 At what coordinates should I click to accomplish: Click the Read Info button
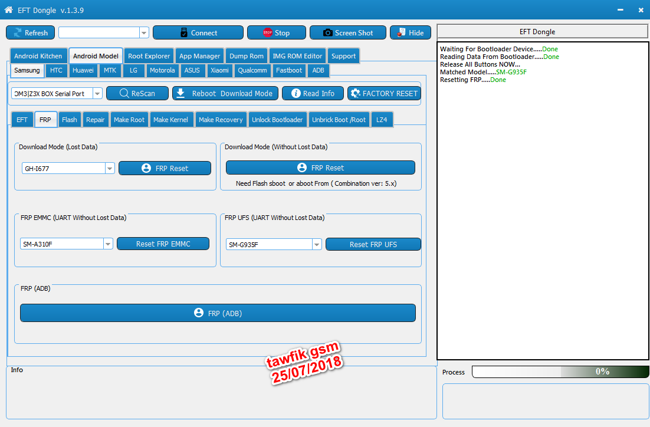[313, 93]
